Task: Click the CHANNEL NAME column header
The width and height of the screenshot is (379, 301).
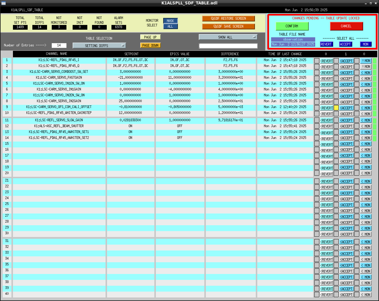Action: pos(56,54)
